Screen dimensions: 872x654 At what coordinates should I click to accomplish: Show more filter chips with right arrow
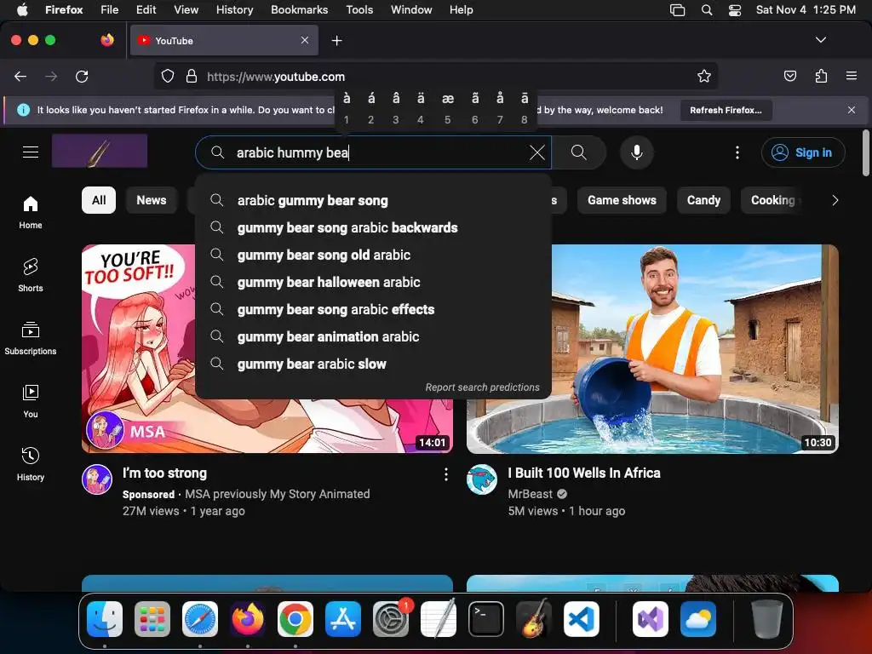click(x=835, y=200)
